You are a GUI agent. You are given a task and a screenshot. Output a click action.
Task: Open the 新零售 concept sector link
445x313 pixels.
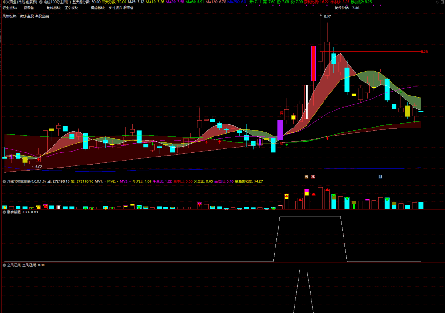[x=129, y=8]
